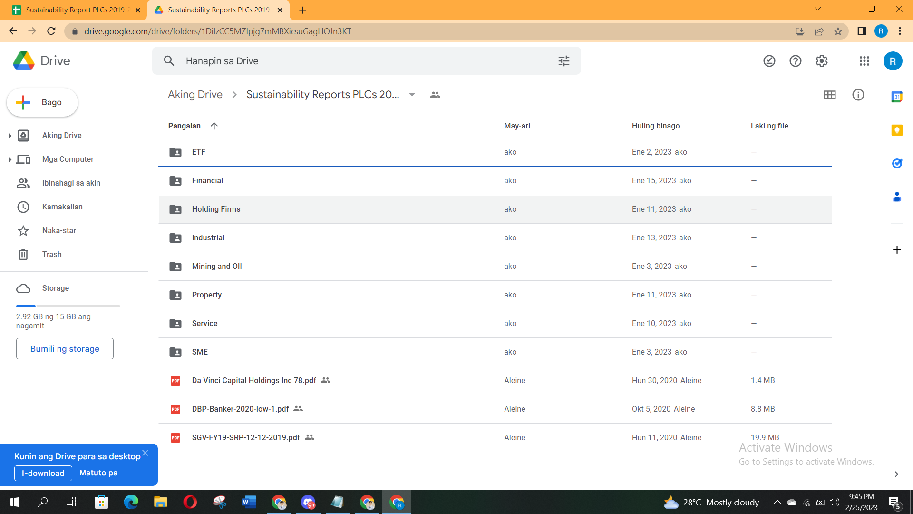Image resolution: width=913 pixels, height=514 pixels.
Task: Open Microsoft Word from taskbar
Action: coord(249,502)
